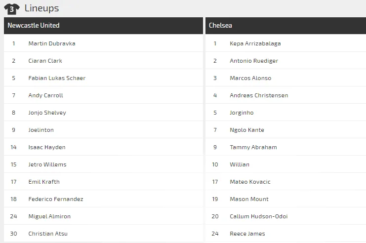
Task: Select the Chelsea team header
Action: tap(220, 25)
